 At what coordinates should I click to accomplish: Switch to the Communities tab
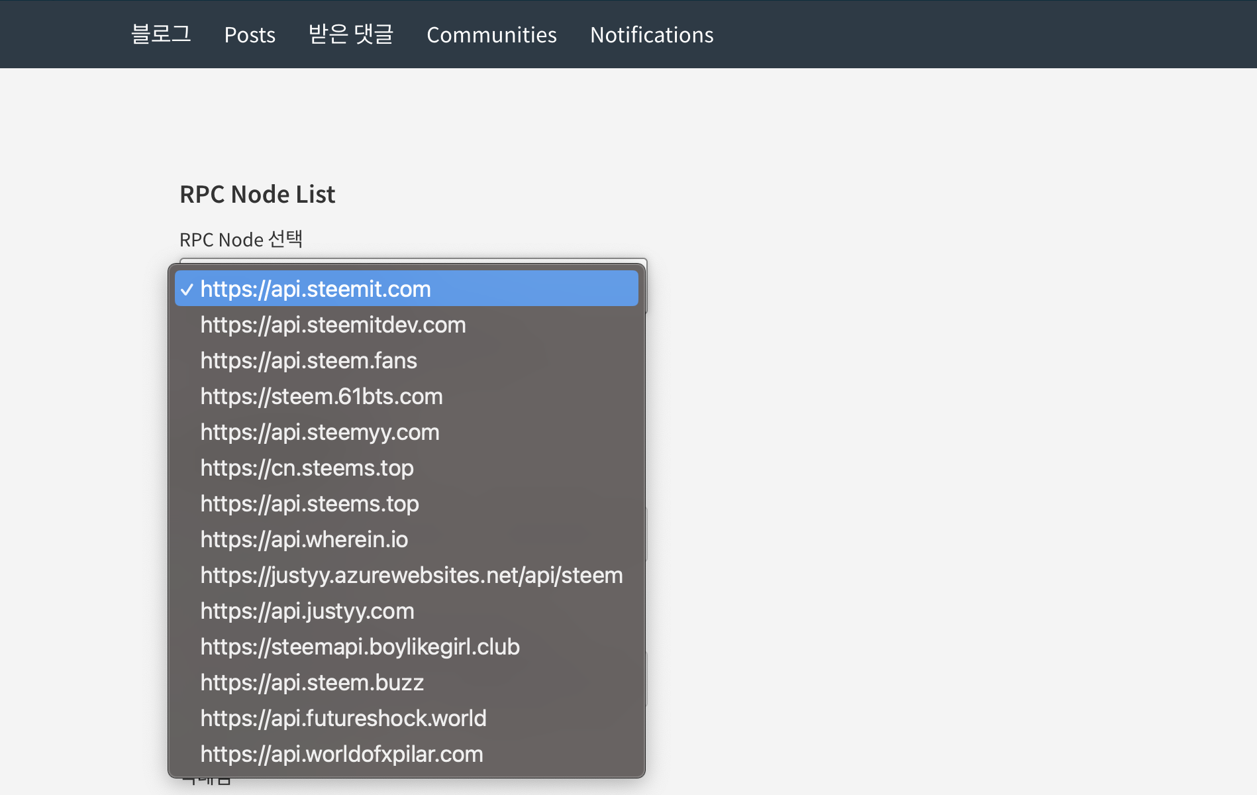pos(491,34)
